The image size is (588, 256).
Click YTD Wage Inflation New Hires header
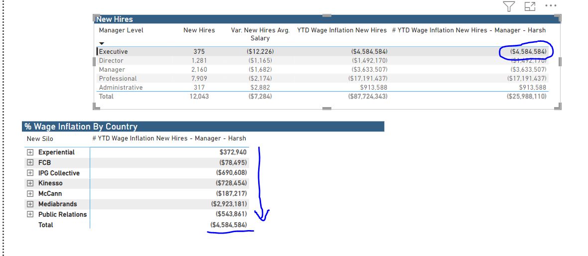coord(342,30)
